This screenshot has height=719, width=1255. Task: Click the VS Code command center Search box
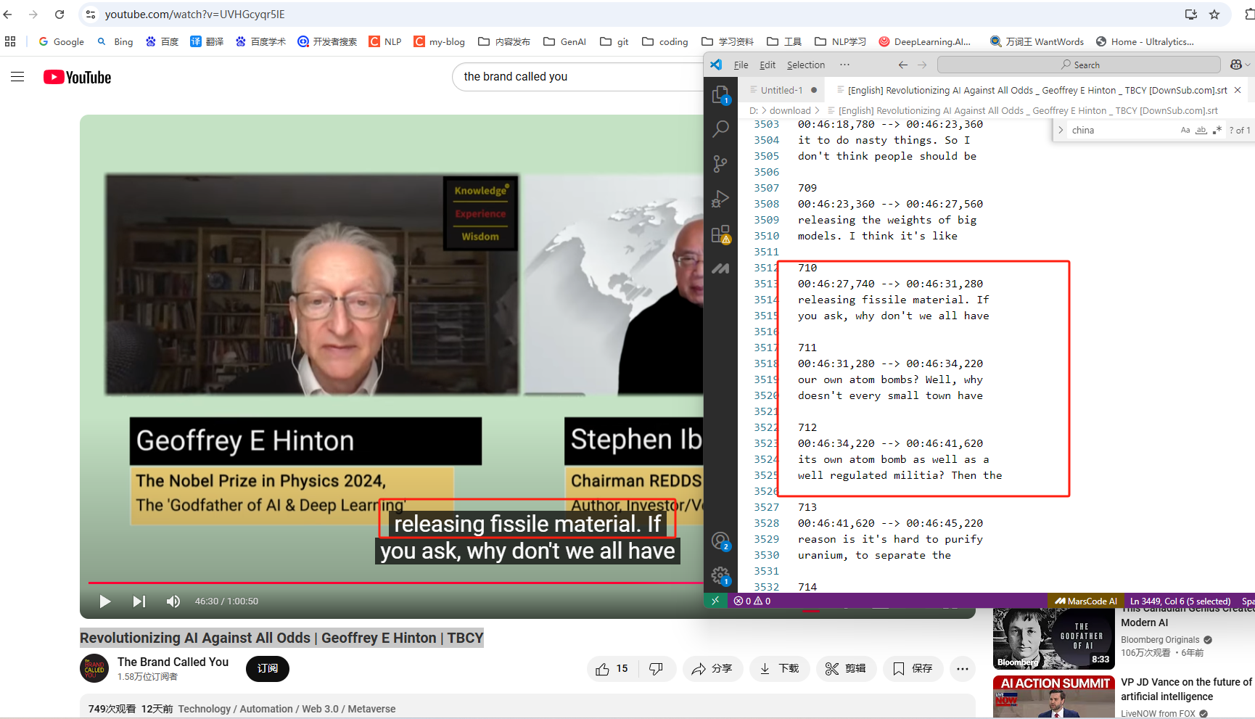point(1079,65)
